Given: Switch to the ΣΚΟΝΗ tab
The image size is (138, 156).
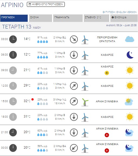Looking at the screenshot, I should tap(40, 18).
